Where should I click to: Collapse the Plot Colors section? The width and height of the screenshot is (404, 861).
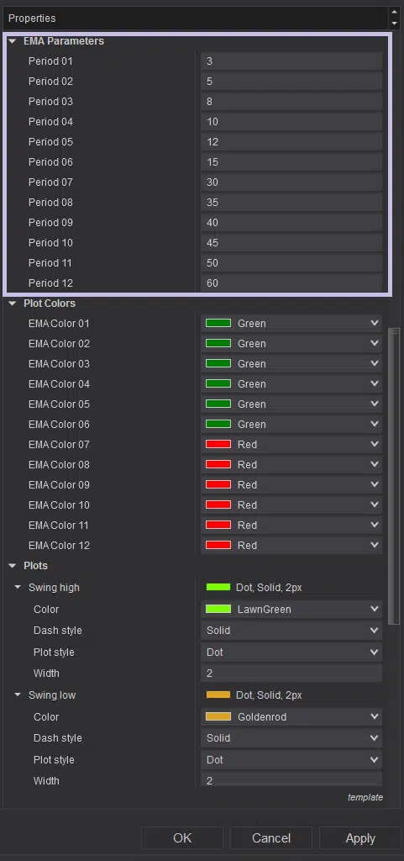coord(13,303)
